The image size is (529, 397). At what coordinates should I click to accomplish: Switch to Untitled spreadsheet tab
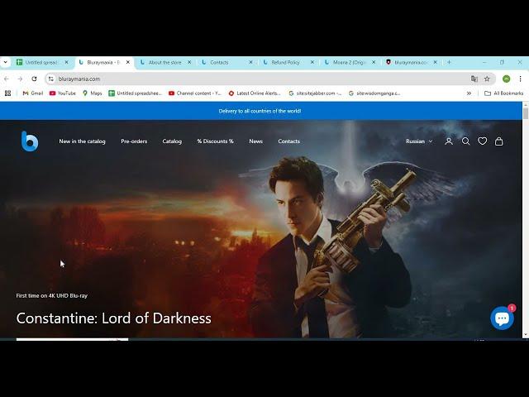point(41,63)
